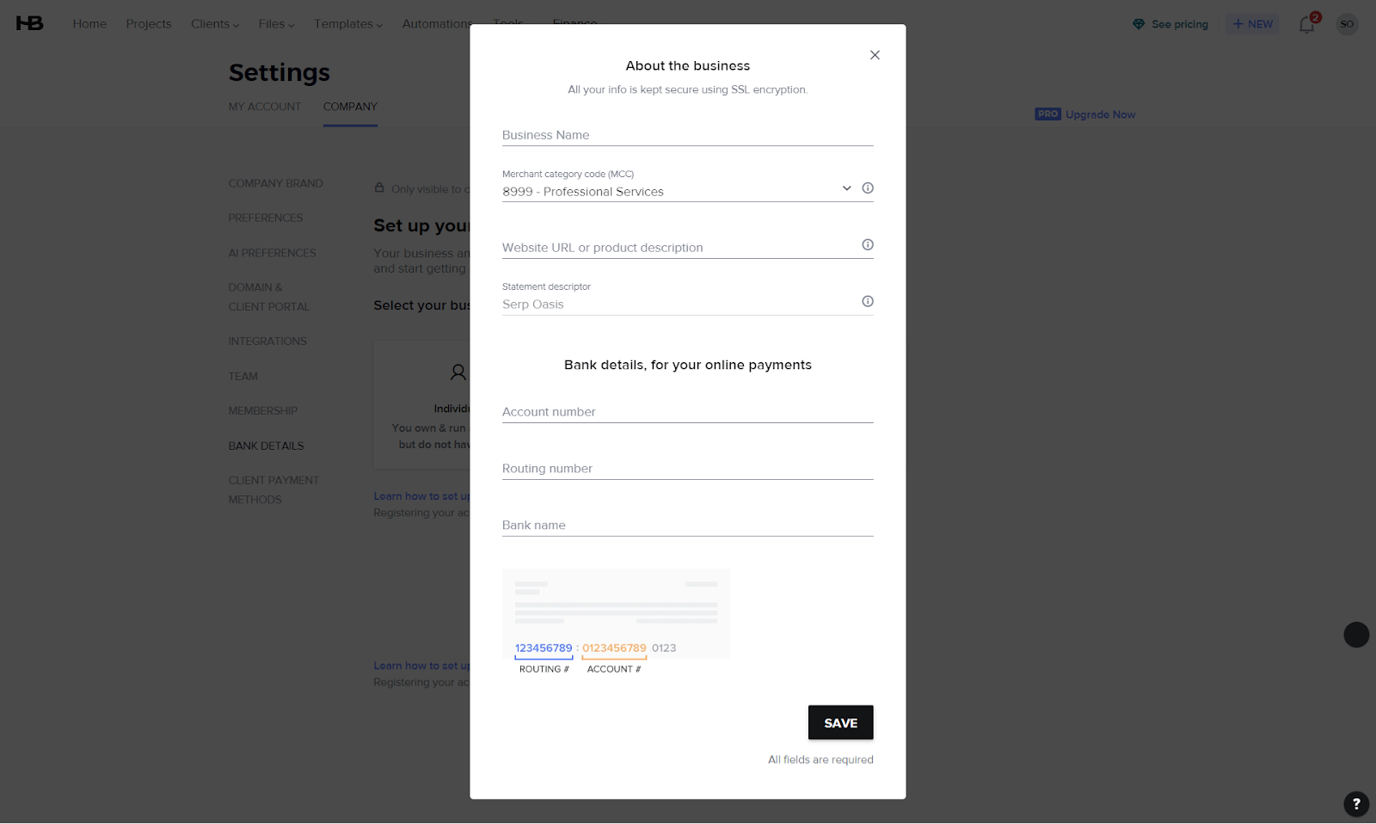
Task: Focus the Routing number field
Action: coord(687,469)
